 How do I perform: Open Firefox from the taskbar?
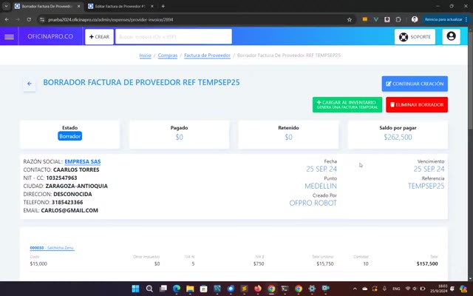[258, 289]
